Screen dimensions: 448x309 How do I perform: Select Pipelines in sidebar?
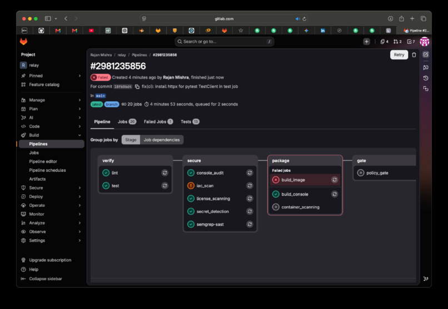pyautogui.click(x=52, y=144)
